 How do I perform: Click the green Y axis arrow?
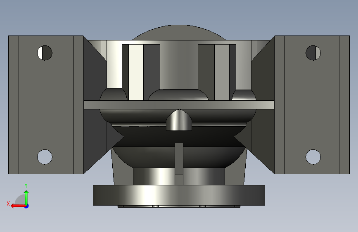click(x=26, y=198)
